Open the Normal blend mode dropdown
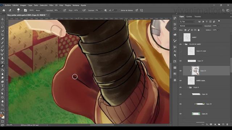Screen dimensions: 232x130 (191, 26)
